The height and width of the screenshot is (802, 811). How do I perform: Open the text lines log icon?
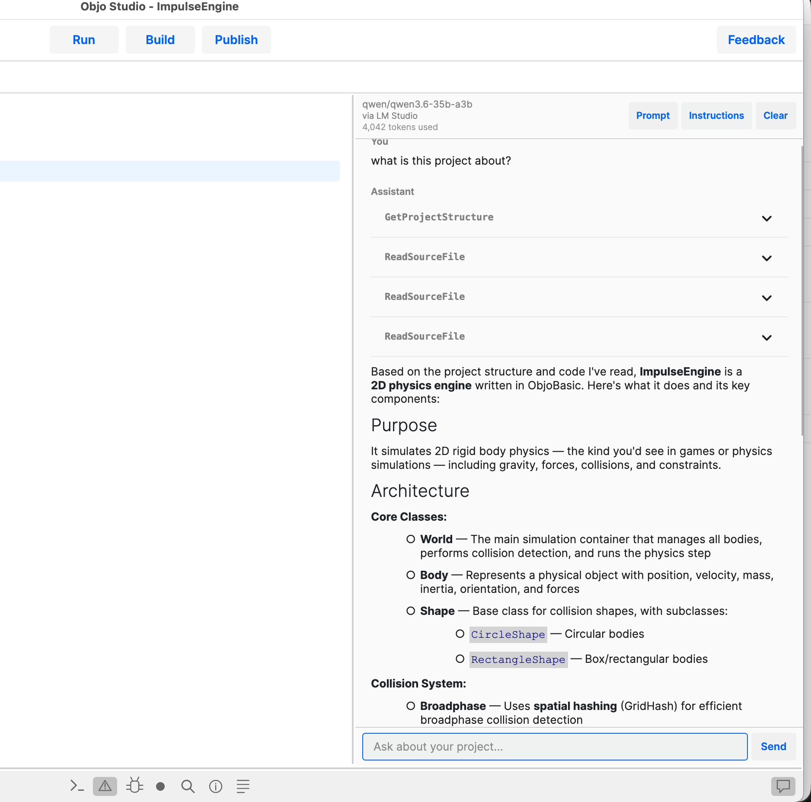coord(243,786)
